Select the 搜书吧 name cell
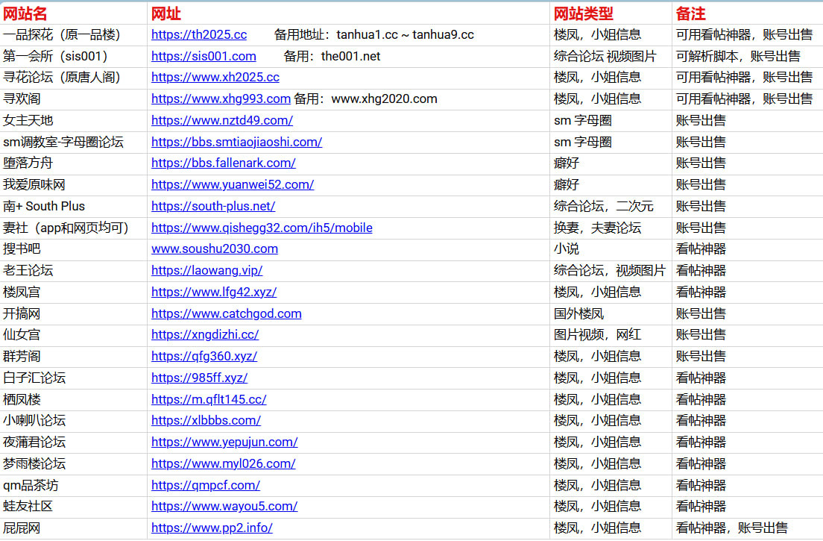Image resolution: width=823 pixels, height=541 pixels. (74, 249)
